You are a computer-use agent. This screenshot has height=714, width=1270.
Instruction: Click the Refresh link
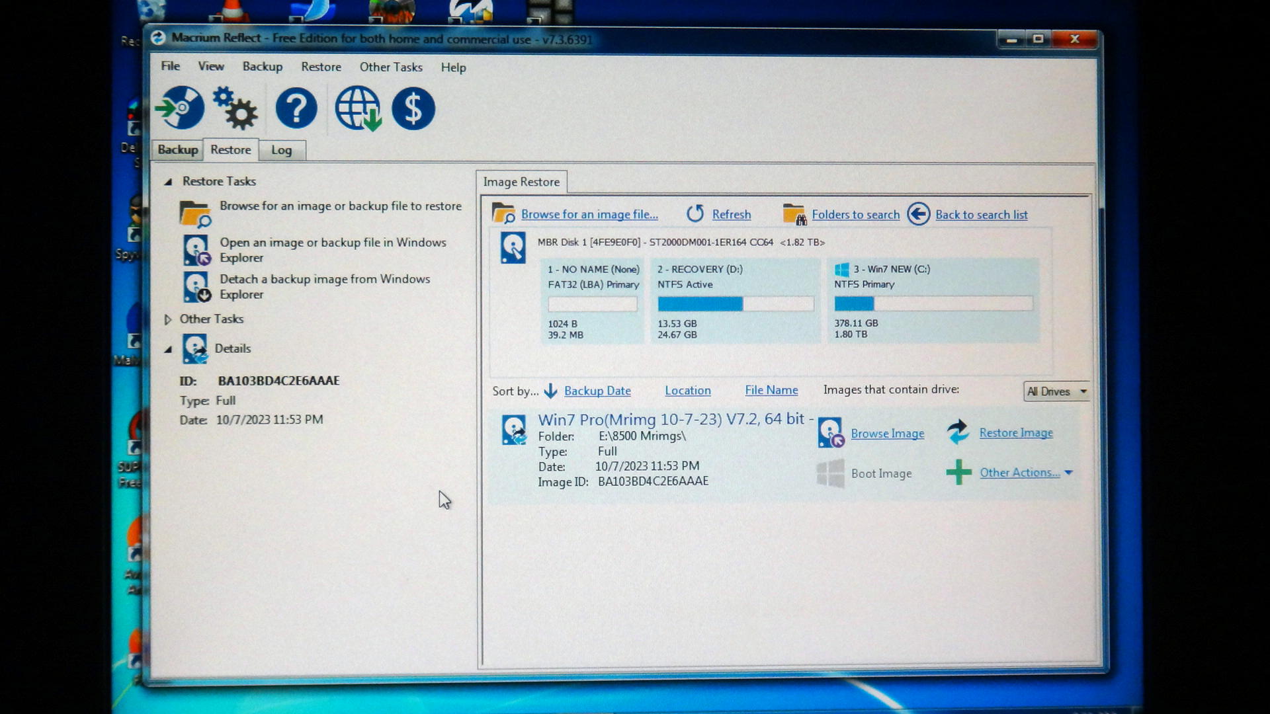pyautogui.click(x=732, y=214)
